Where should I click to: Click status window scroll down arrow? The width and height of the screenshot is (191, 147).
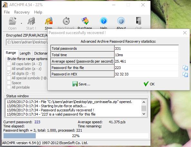144,114
